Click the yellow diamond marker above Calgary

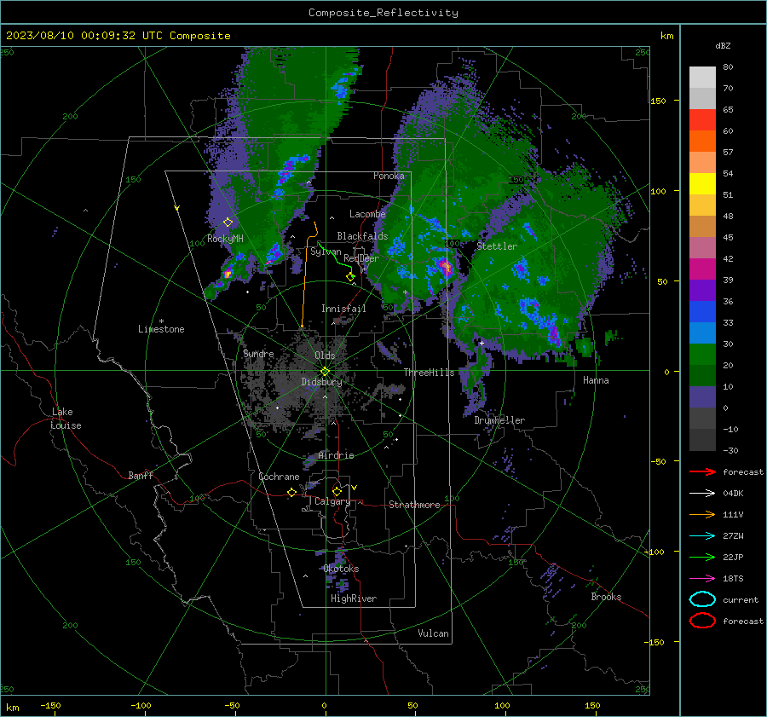pos(337,491)
